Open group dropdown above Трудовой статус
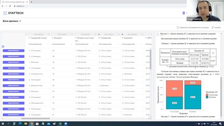The width and height of the screenshot is (224, 126). pyautogui.click(x=38, y=34)
